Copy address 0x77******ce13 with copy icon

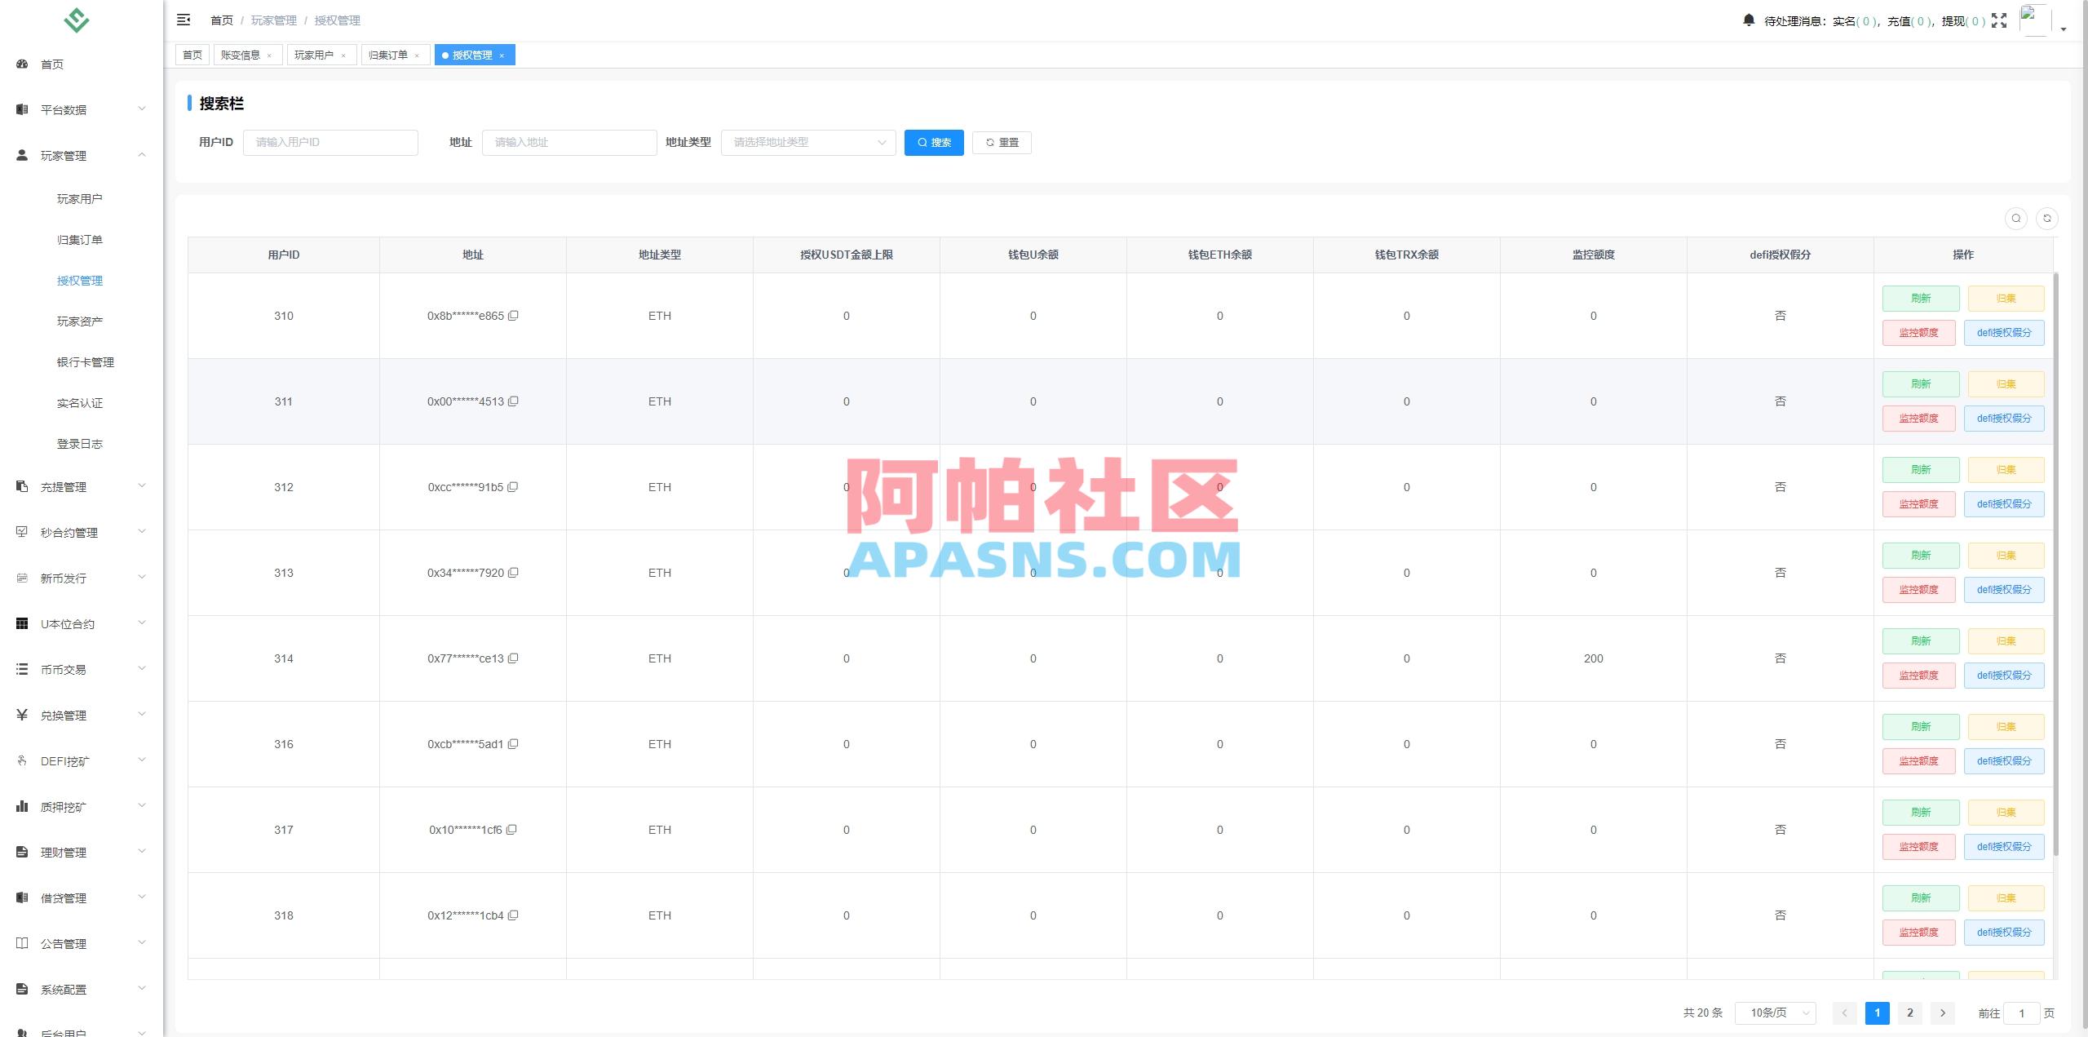coord(514,658)
